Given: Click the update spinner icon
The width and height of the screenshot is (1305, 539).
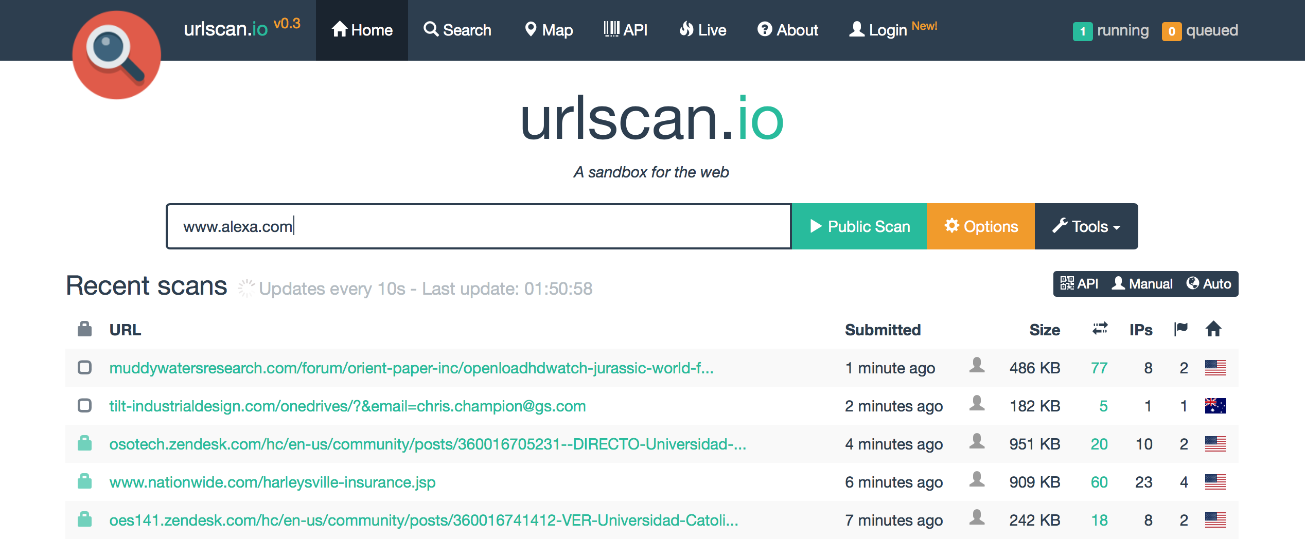Looking at the screenshot, I should 246,288.
